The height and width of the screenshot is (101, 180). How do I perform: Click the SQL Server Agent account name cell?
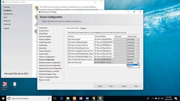coord(104,39)
